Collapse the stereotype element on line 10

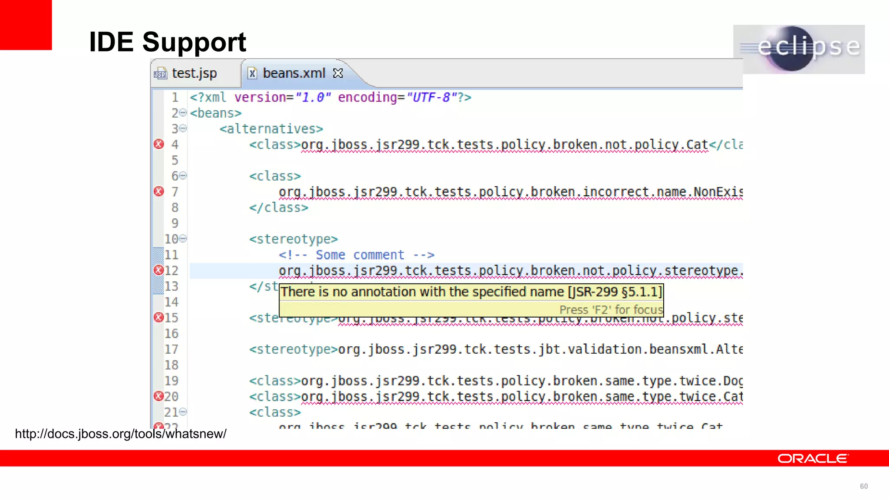click(183, 239)
